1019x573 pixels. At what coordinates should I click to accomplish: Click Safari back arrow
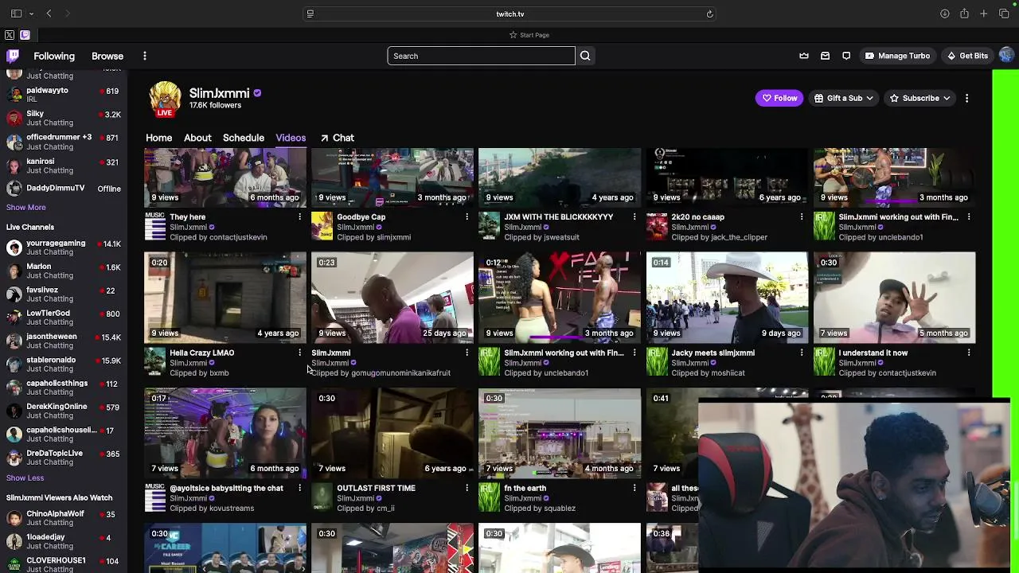49,14
